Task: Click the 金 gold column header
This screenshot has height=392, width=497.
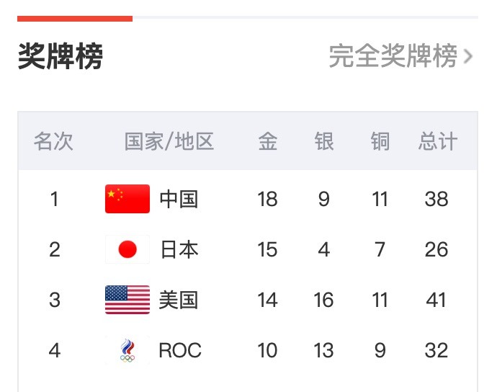Action: 267,141
